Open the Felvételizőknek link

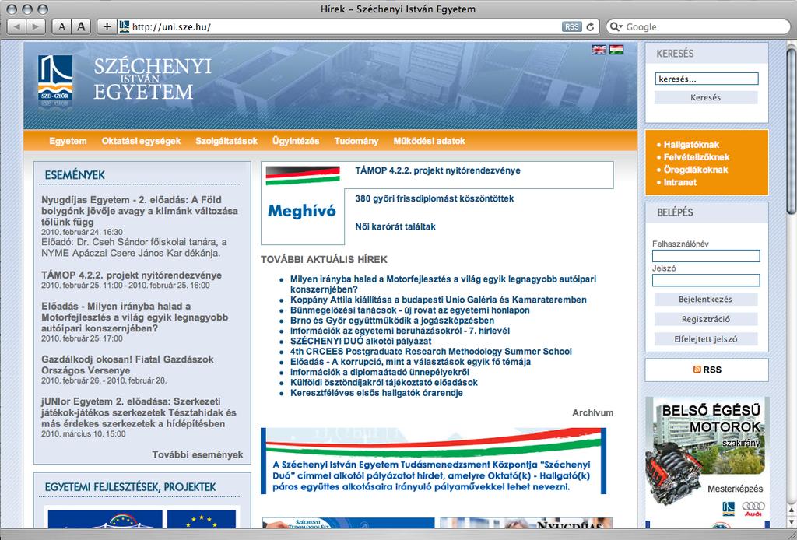(x=696, y=157)
